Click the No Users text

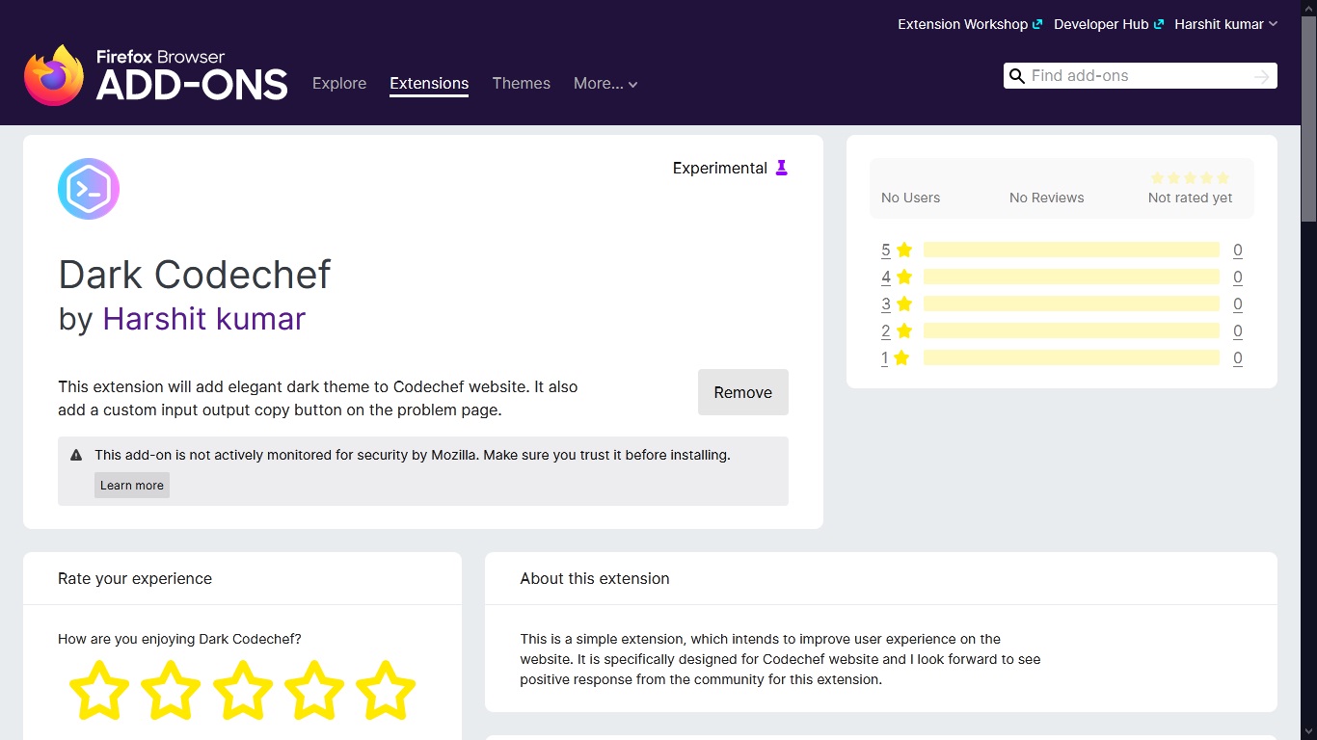tap(910, 198)
